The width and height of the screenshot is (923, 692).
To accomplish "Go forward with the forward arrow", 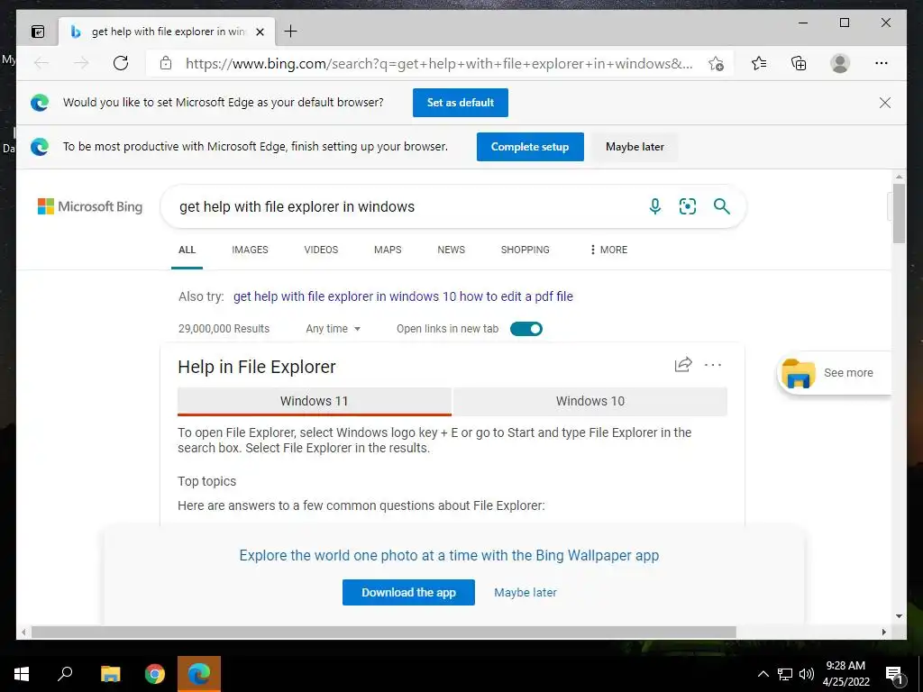I will pos(81,63).
